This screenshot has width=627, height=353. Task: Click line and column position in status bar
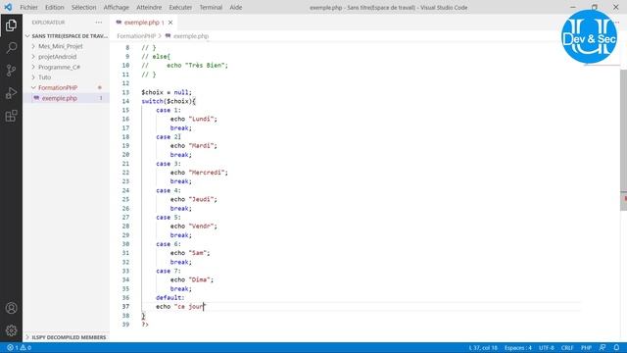[483, 348]
